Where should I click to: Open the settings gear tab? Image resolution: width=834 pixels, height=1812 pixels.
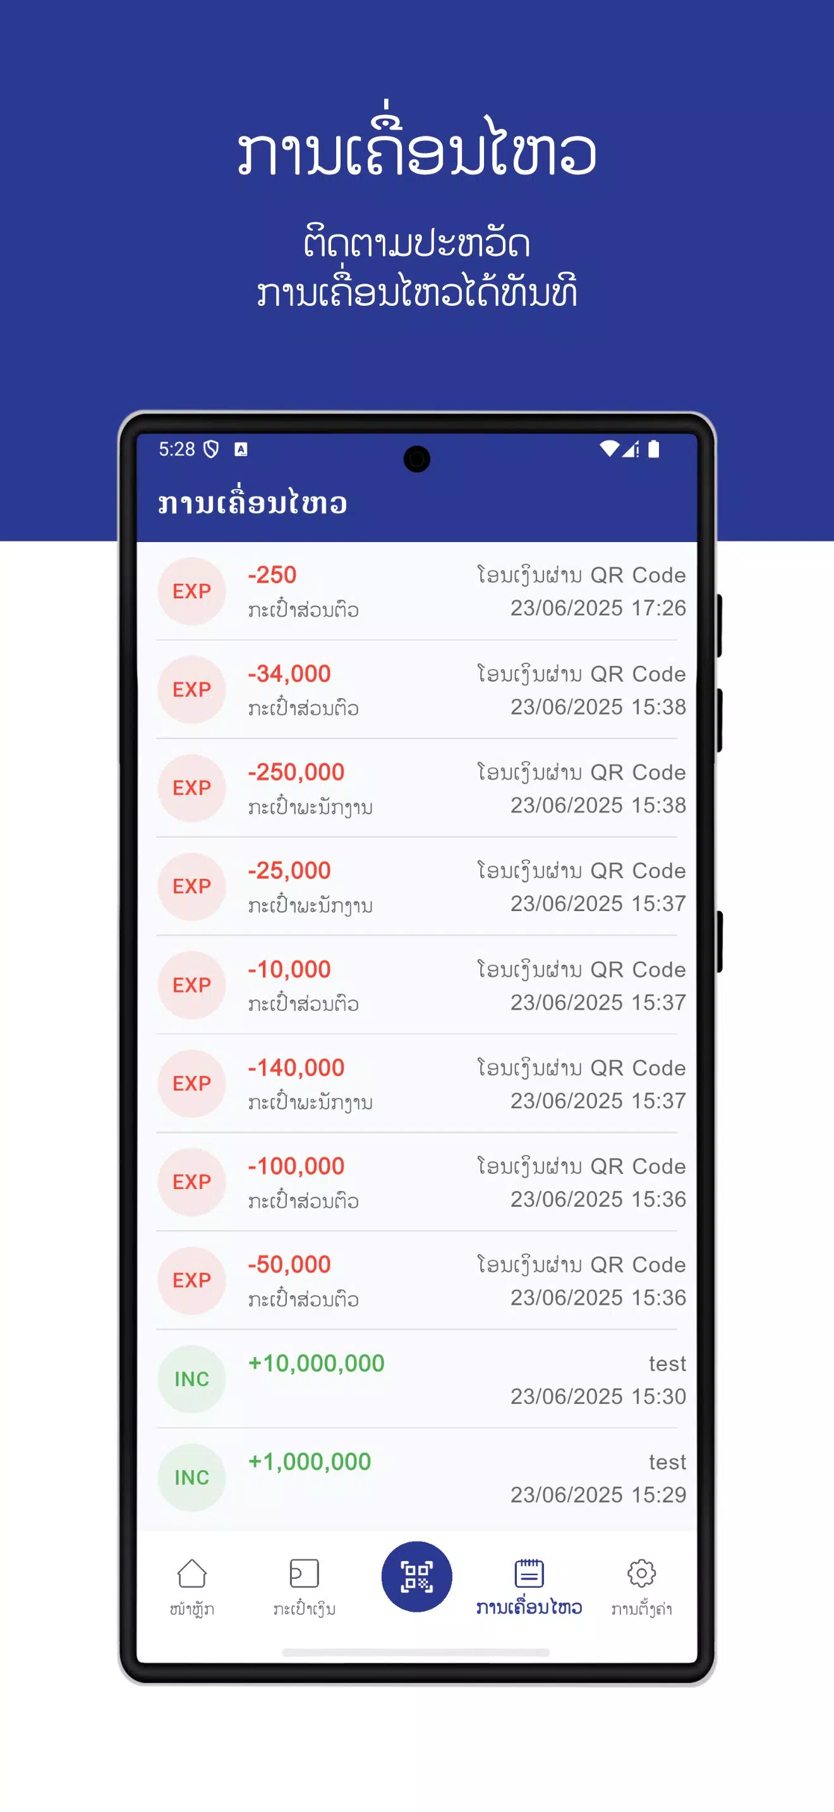[641, 1574]
